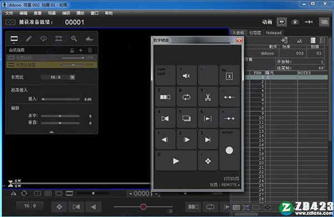Select the magnifier zoom tab icon
Screen dimensions: 334x217
click(x=73, y=39)
